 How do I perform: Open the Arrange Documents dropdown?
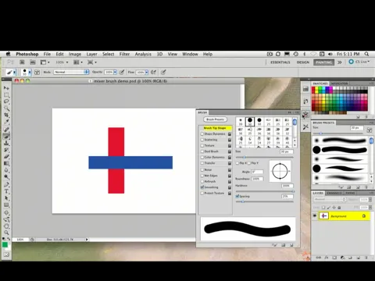click(78, 62)
